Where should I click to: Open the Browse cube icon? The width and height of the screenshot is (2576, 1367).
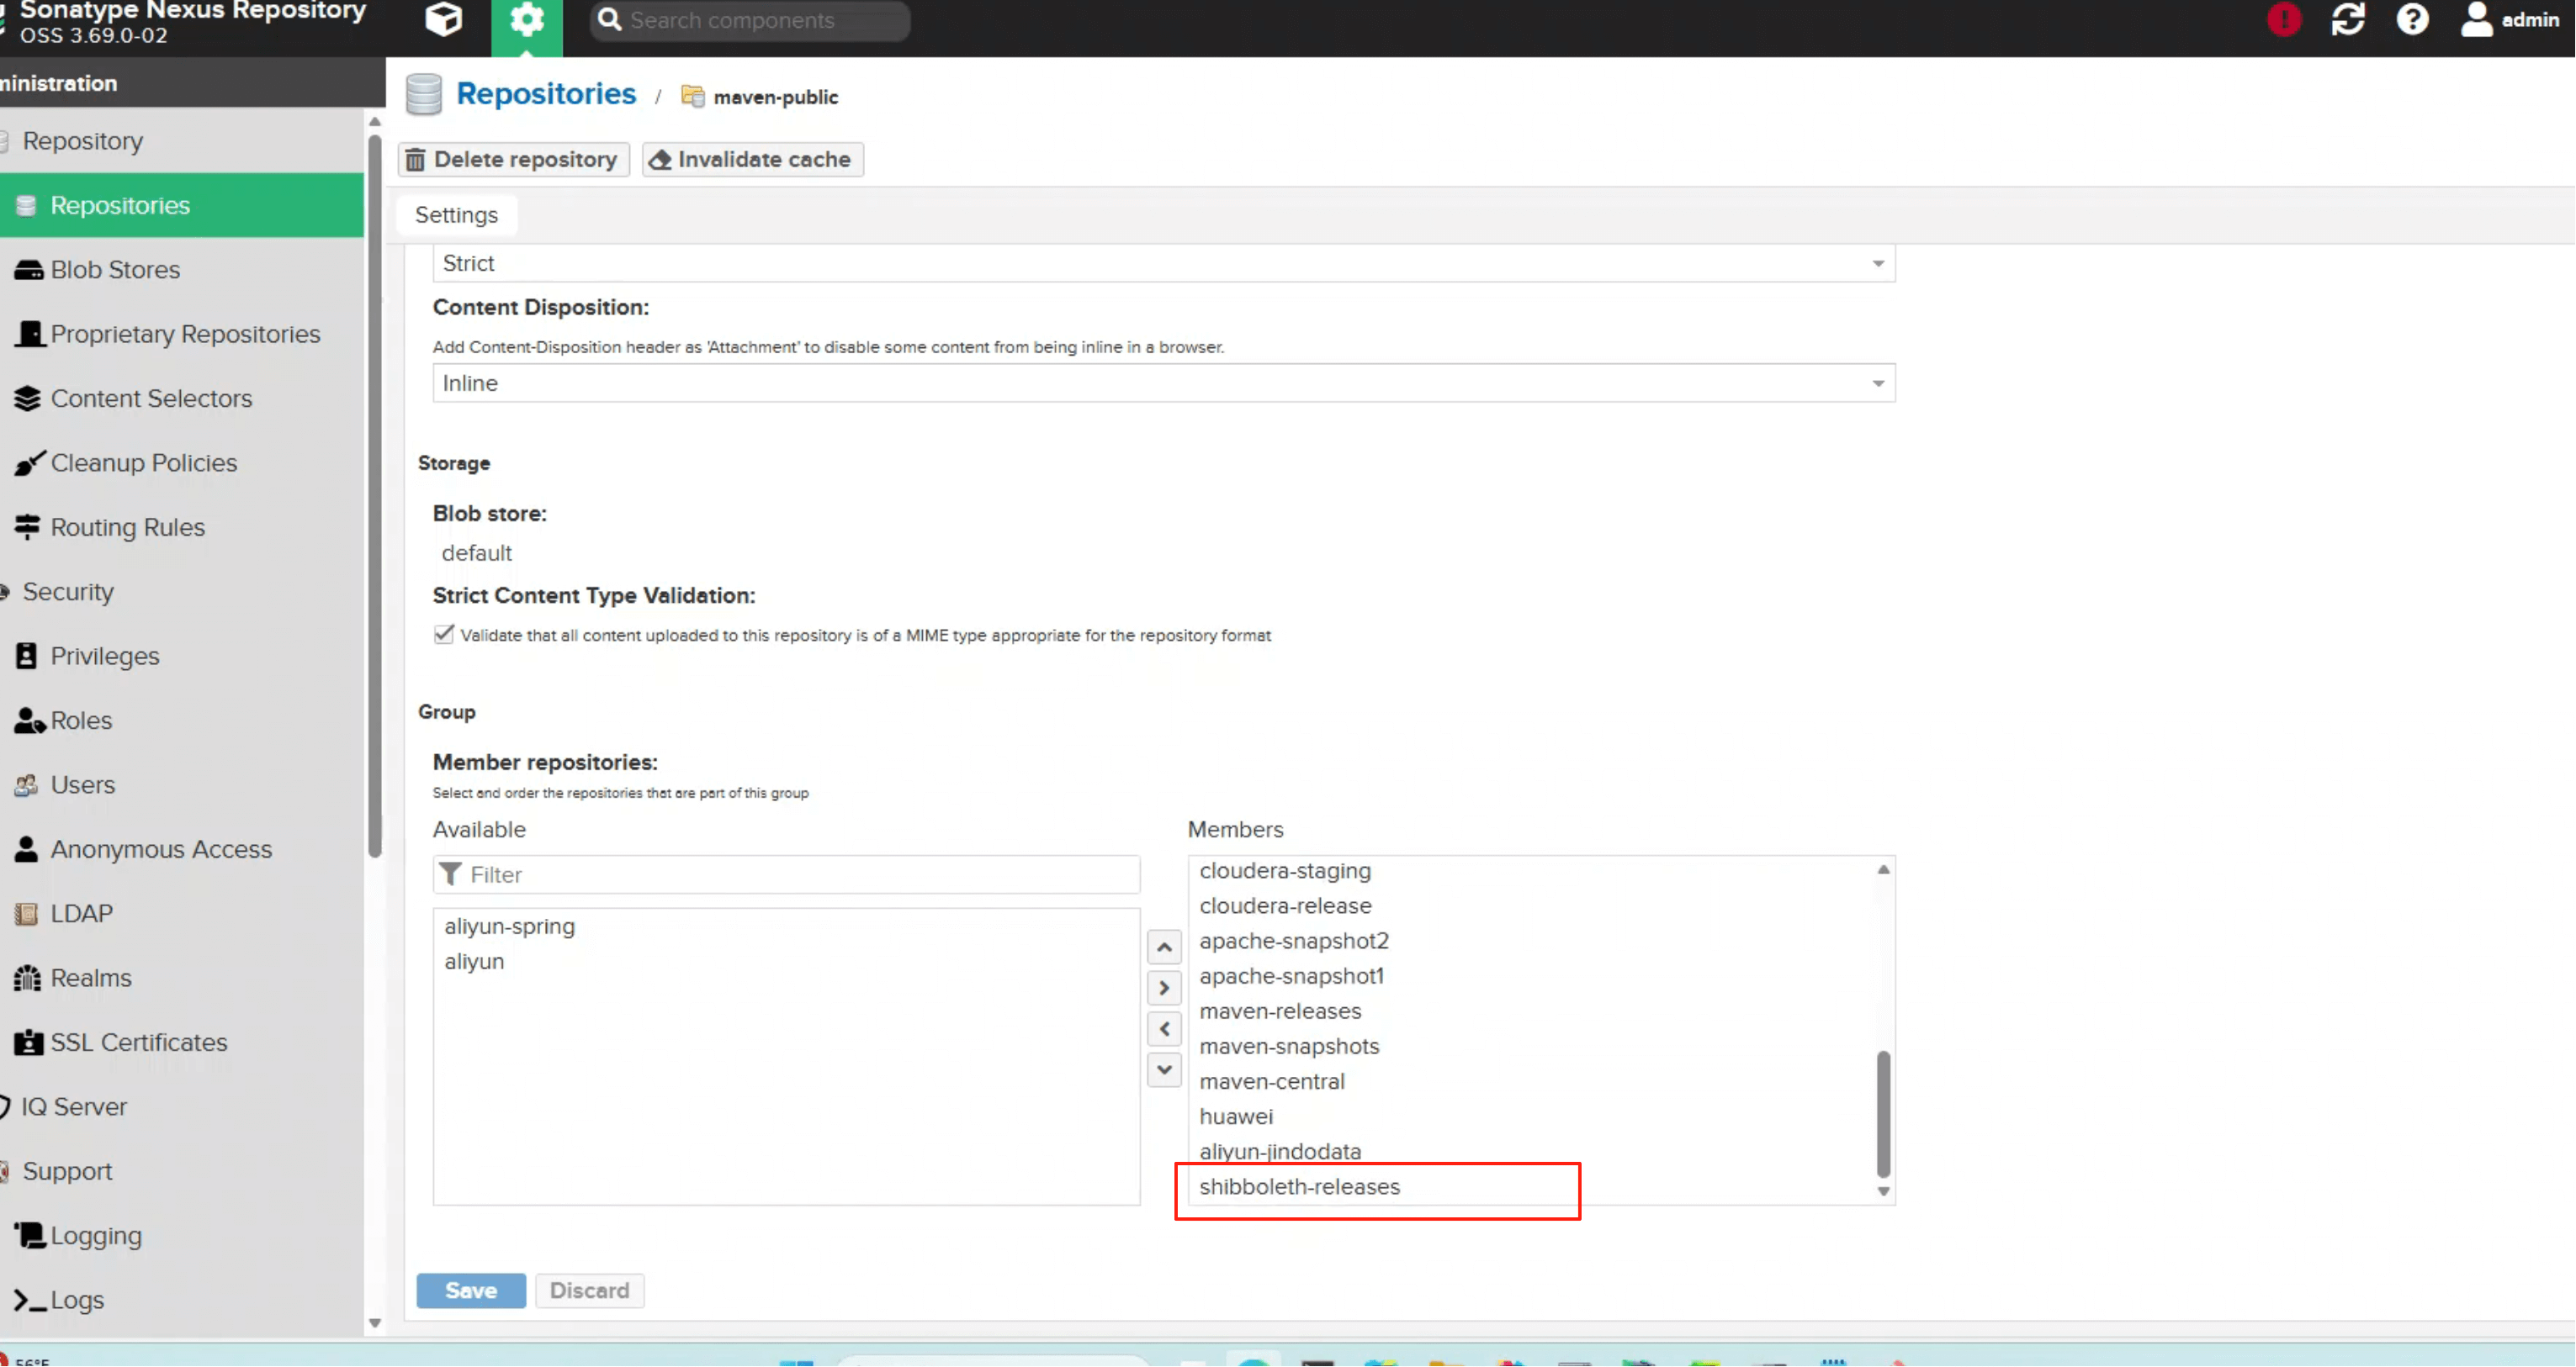pyautogui.click(x=443, y=20)
